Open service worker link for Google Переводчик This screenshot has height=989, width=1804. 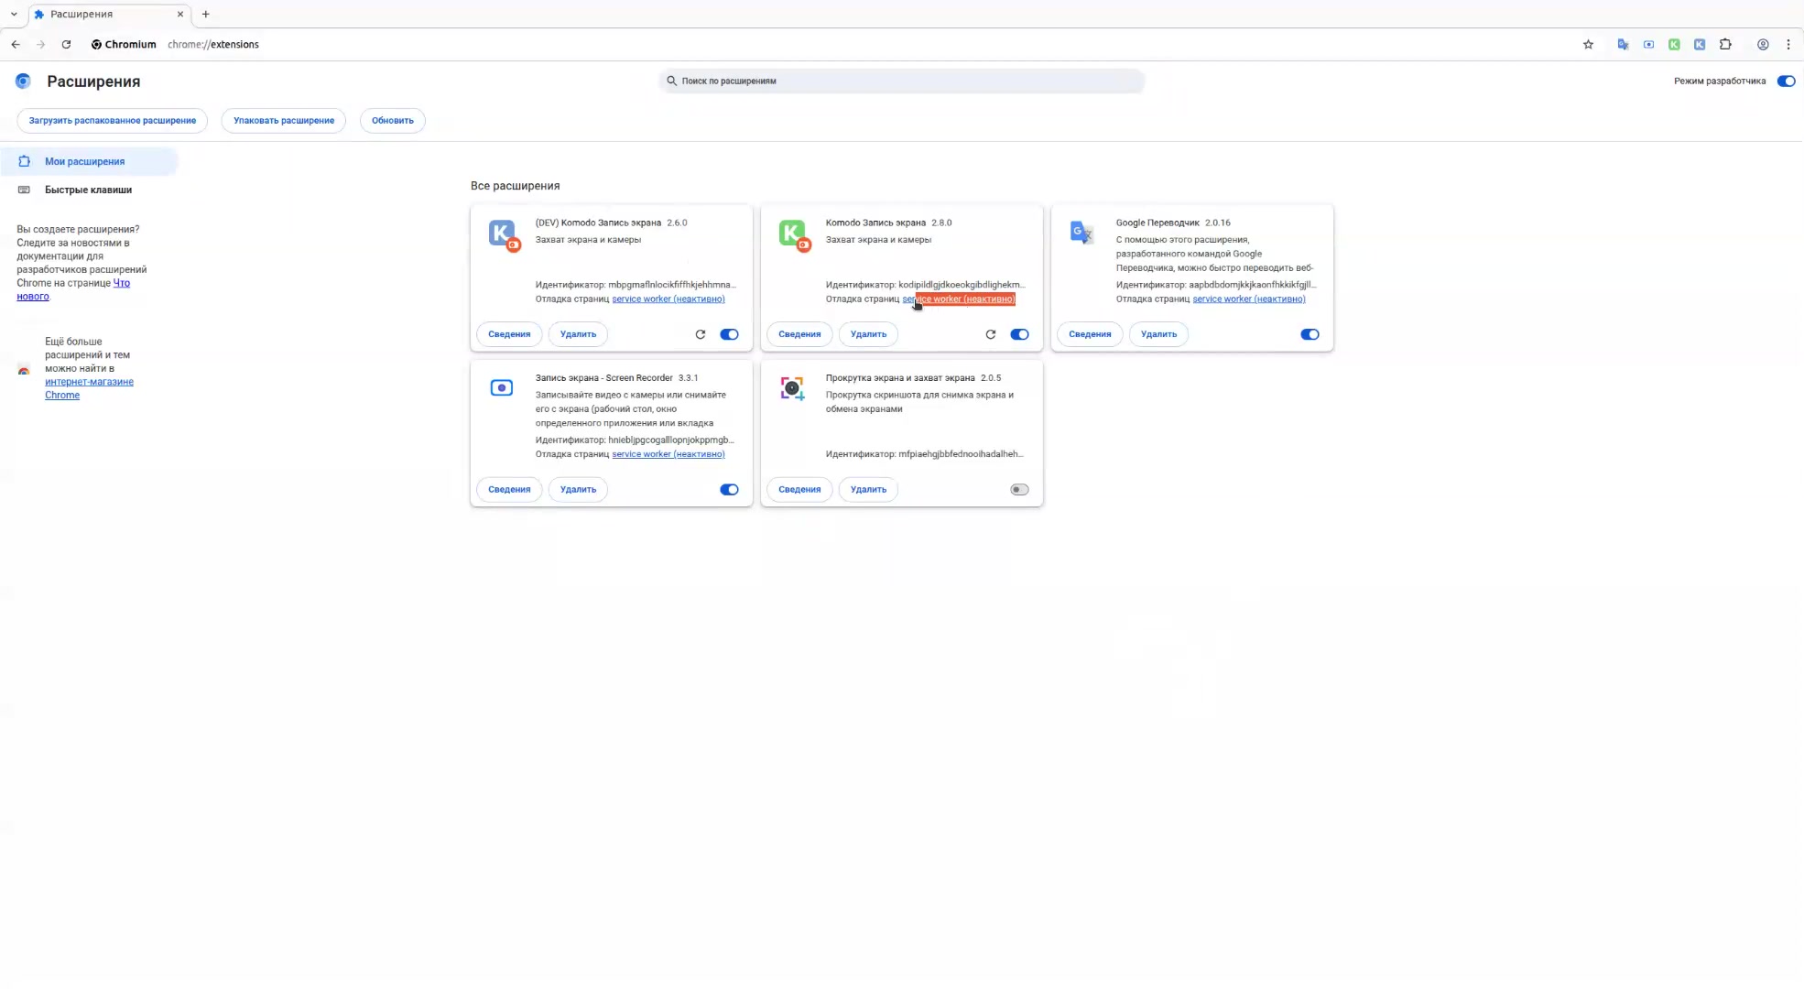click(1249, 299)
